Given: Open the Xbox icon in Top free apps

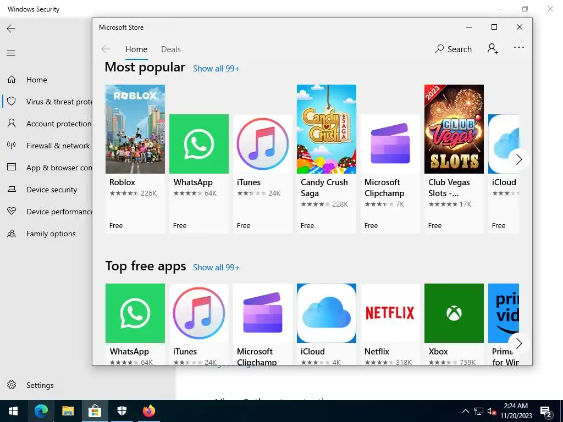Looking at the screenshot, I should (454, 313).
